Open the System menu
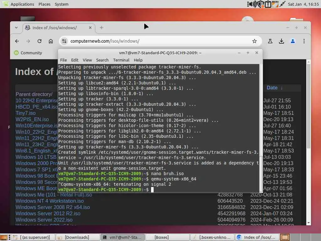 pyautogui.click(x=62, y=4)
